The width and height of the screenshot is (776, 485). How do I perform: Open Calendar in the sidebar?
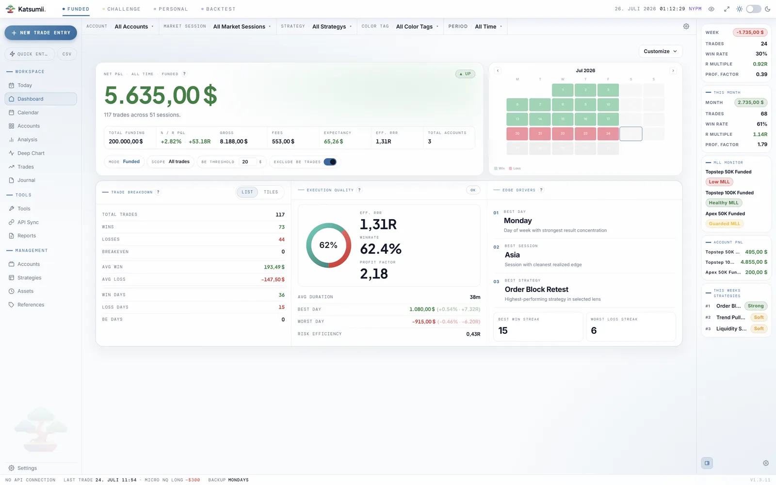[41, 113]
